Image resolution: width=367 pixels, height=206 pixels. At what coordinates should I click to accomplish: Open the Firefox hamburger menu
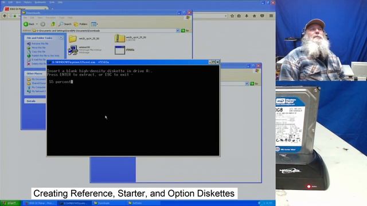271,16
